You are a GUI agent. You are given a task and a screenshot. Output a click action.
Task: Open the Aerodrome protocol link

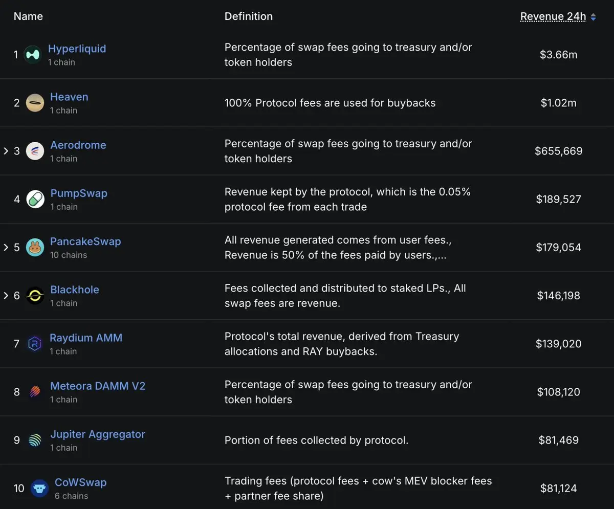78,145
